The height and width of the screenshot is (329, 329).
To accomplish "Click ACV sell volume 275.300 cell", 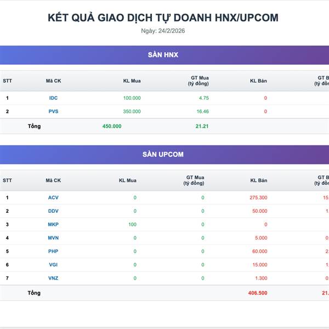I will 258,197.
